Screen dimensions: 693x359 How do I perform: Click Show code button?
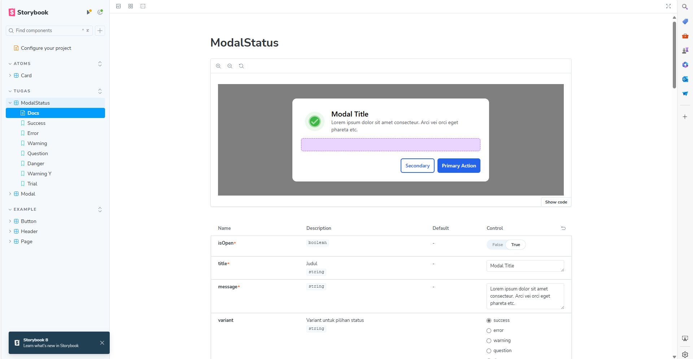click(556, 202)
